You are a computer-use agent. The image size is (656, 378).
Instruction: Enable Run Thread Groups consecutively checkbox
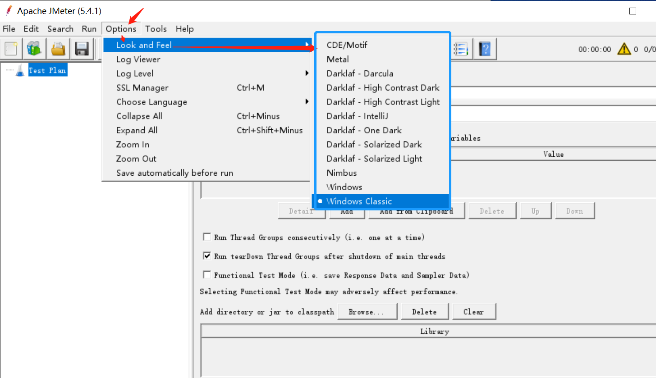coord(207,237)
